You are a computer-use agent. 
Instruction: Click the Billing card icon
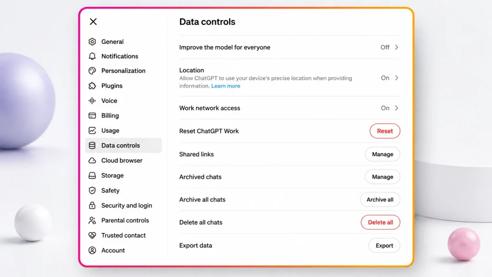click(x=92, y=115)
